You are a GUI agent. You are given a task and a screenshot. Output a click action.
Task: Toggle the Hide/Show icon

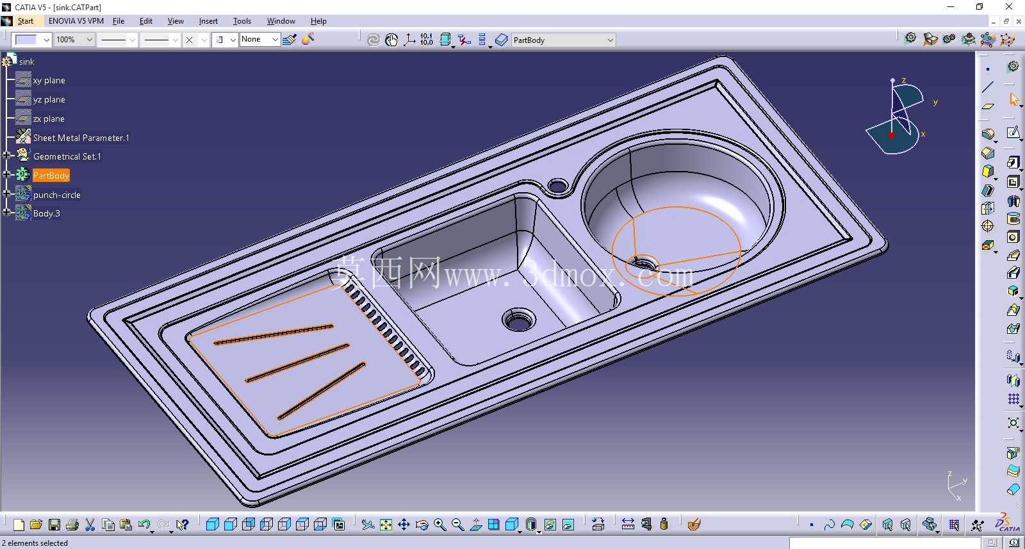pyautogui.click(x=550, y=525)
